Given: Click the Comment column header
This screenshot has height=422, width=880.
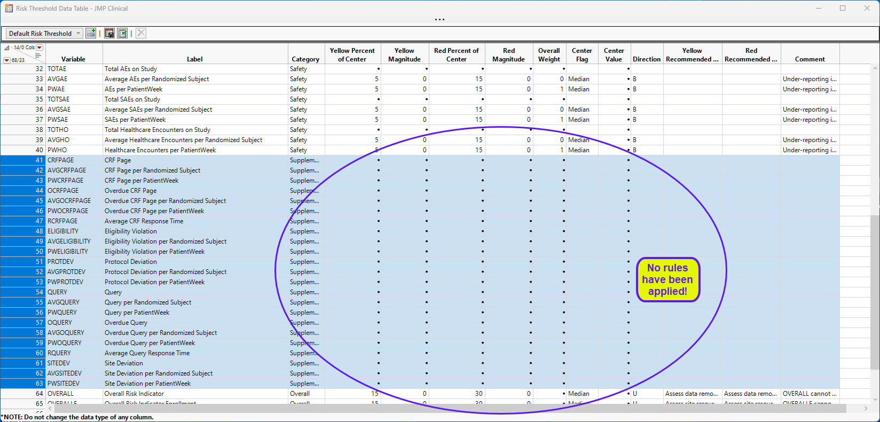Looking at the screenshot, I should click(x=810, y=59).
